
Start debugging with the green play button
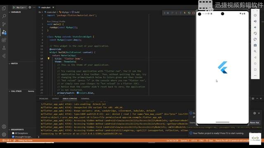click(x=14, y=7)
